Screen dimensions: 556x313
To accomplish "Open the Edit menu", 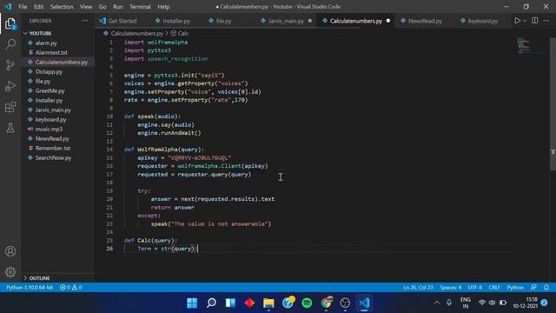I will tap(38, 7).
